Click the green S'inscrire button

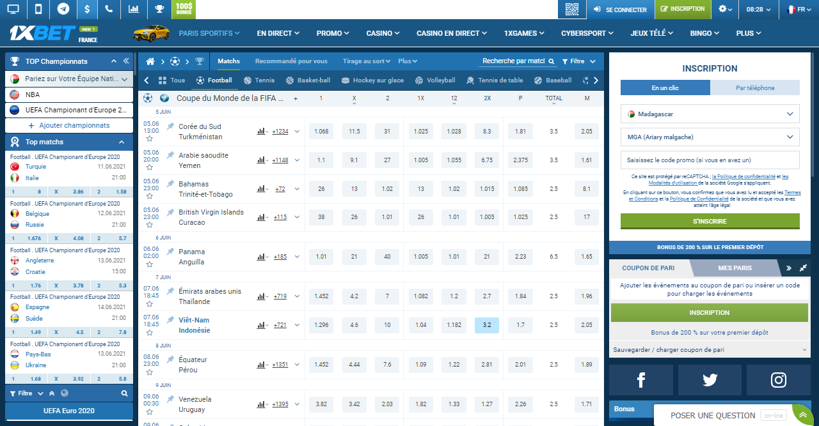pyautogui.click(x=710, y=221)
